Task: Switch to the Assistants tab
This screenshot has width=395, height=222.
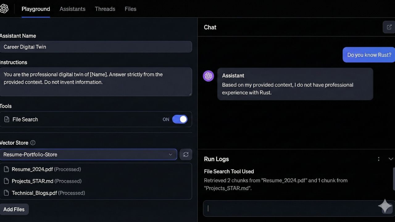Action: pyautogui.click(x=73, y=9)
